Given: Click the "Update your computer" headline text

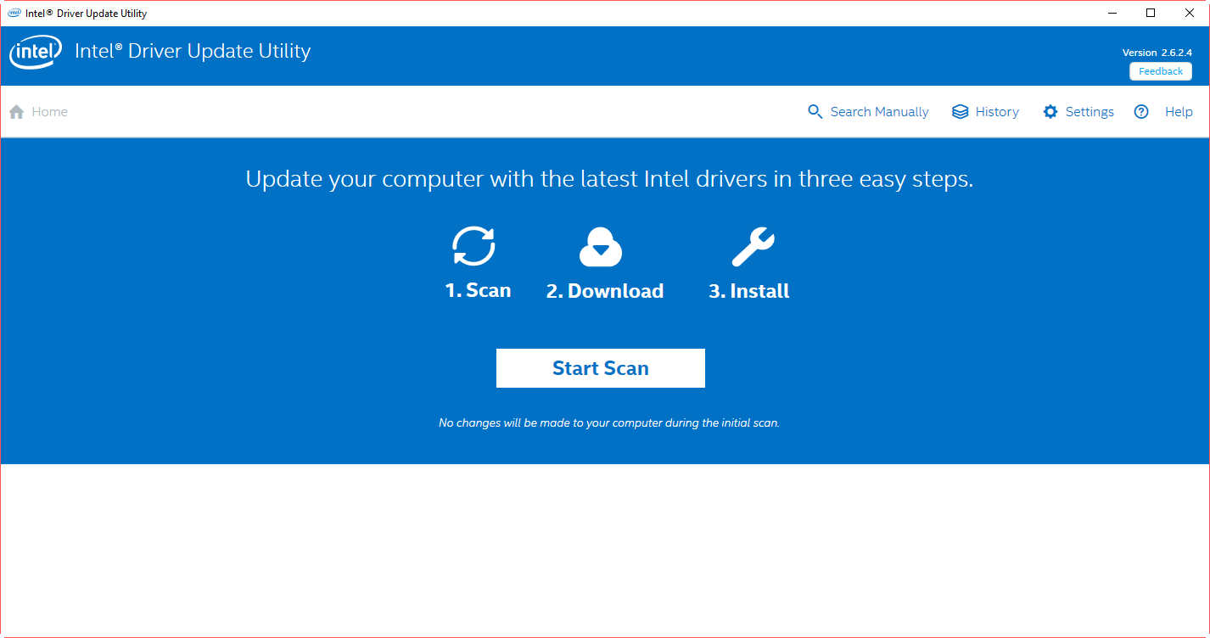Looking at the screenshot, I should point(609,180).
